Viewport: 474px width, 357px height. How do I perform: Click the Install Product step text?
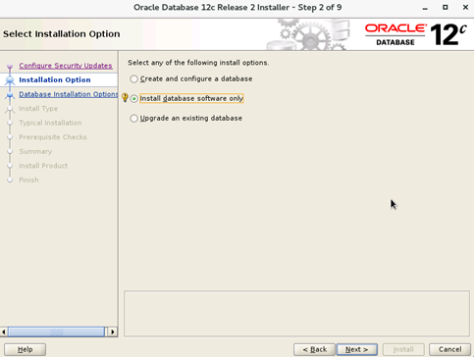pos(43,166)
